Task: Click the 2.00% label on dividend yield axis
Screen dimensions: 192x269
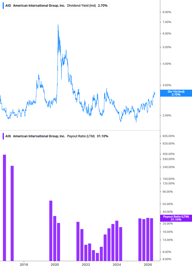Action: click(x=167, y=115)
